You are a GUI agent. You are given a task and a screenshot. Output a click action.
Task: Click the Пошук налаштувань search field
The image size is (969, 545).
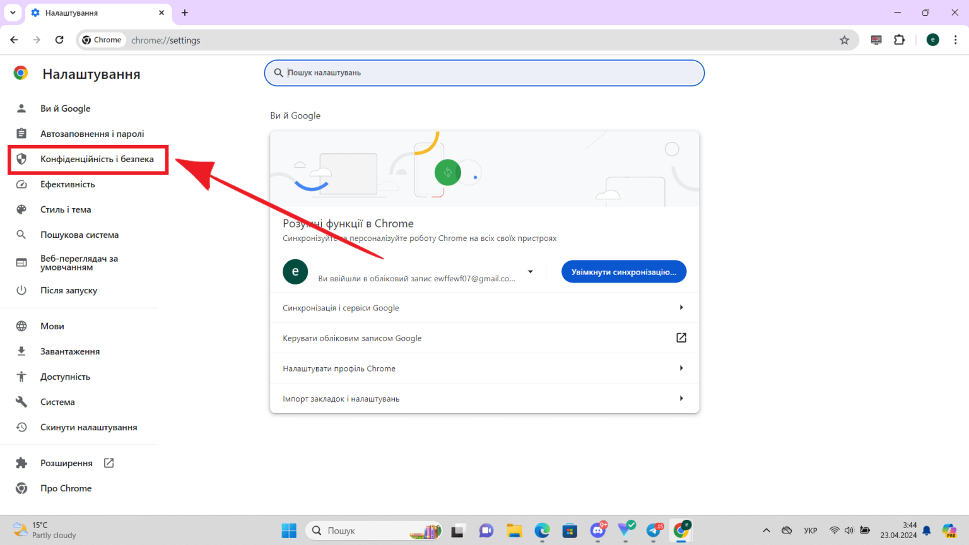pyautogui.click(x=484, y=73)
